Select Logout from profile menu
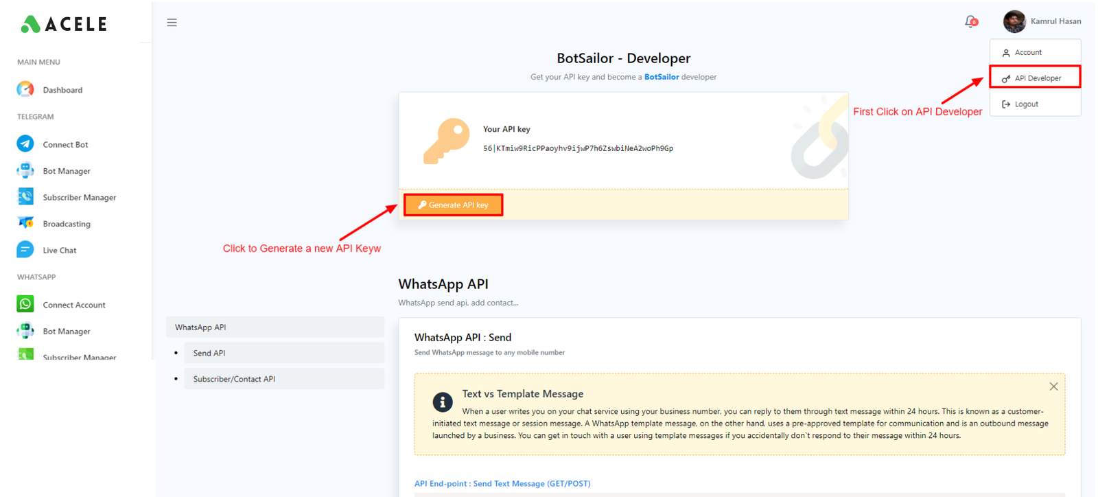The width and height of the screenshot is (1098, 497). (1035, 104)
